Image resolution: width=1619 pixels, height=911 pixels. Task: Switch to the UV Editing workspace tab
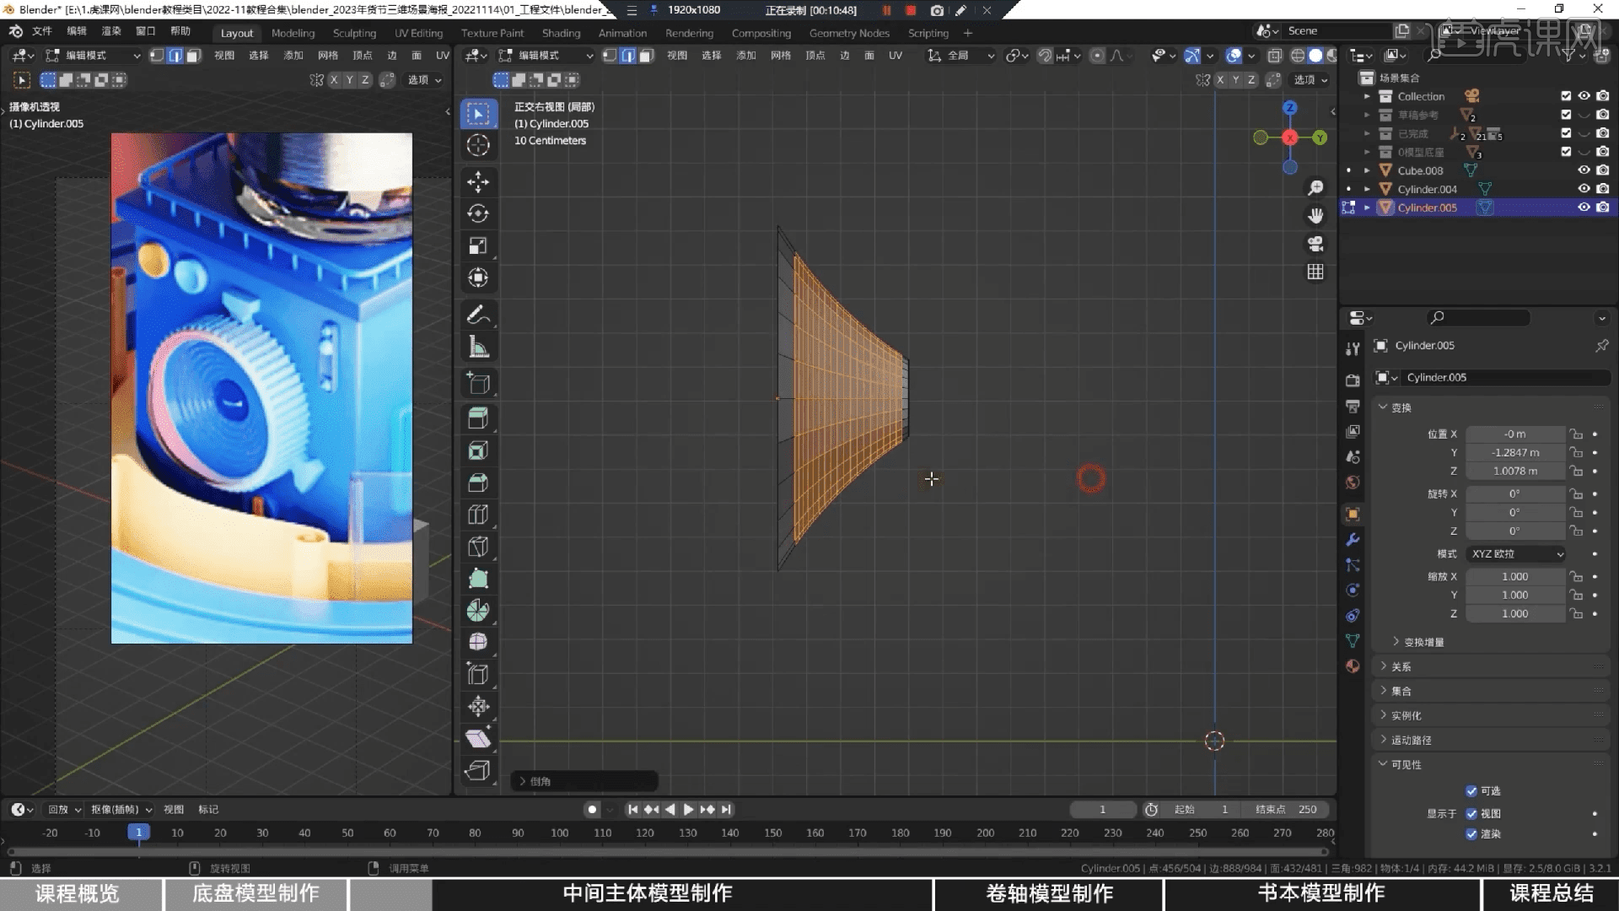[x=418, y=33]
